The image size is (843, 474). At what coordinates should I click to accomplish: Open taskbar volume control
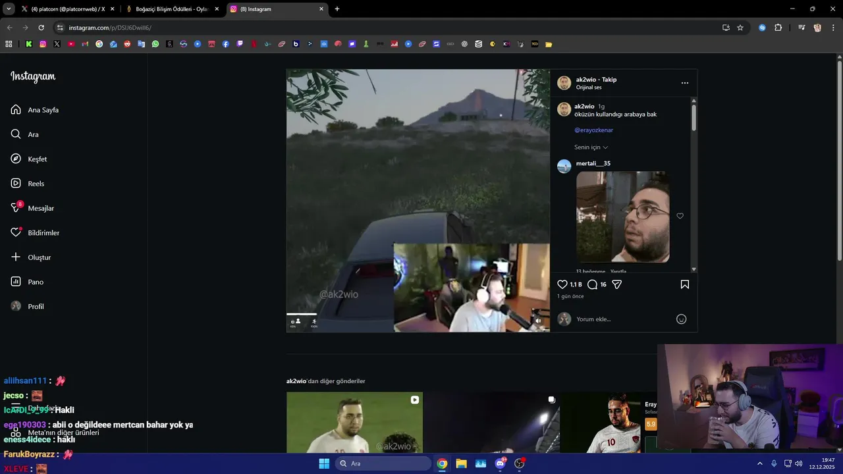tap(798, 463)
